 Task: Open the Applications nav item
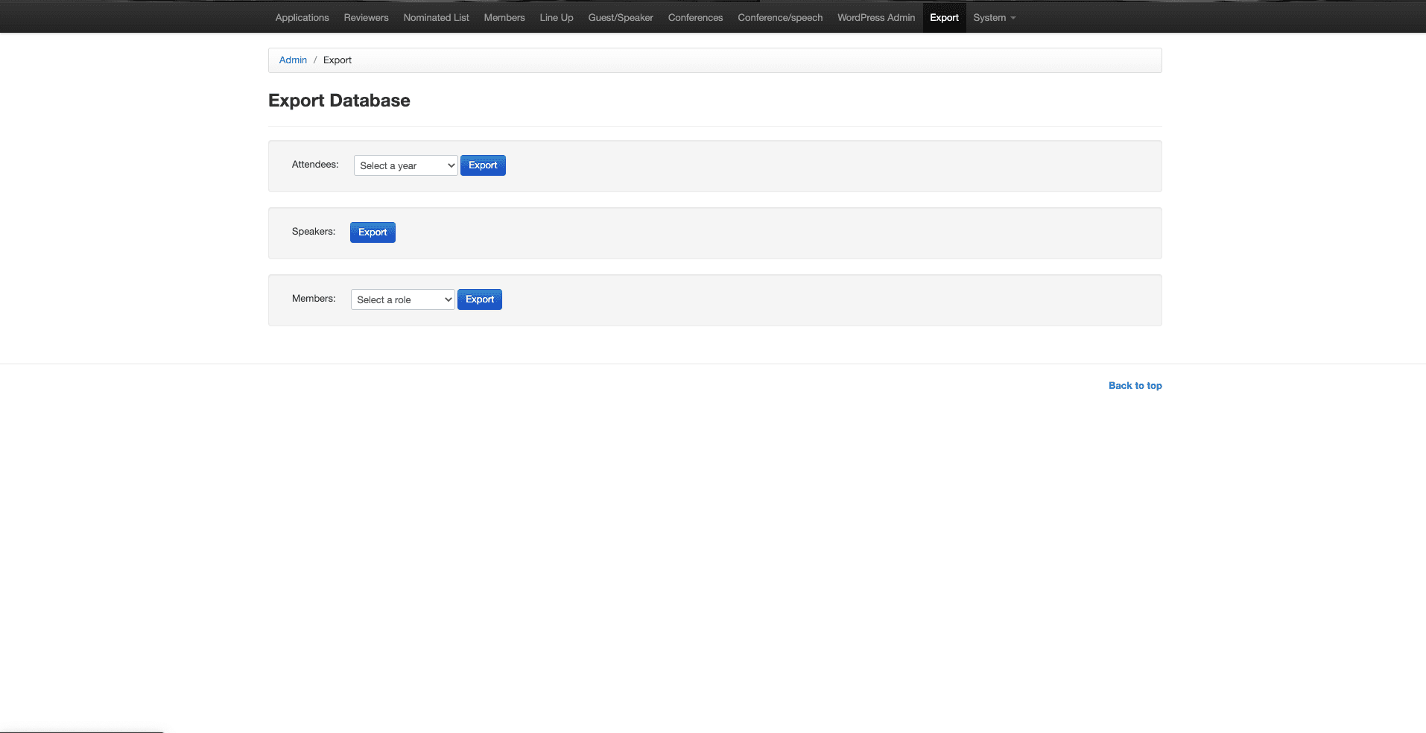(302, 18)
